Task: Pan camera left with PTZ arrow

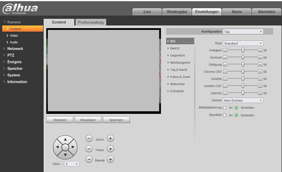Action: [x=58, y=147]
